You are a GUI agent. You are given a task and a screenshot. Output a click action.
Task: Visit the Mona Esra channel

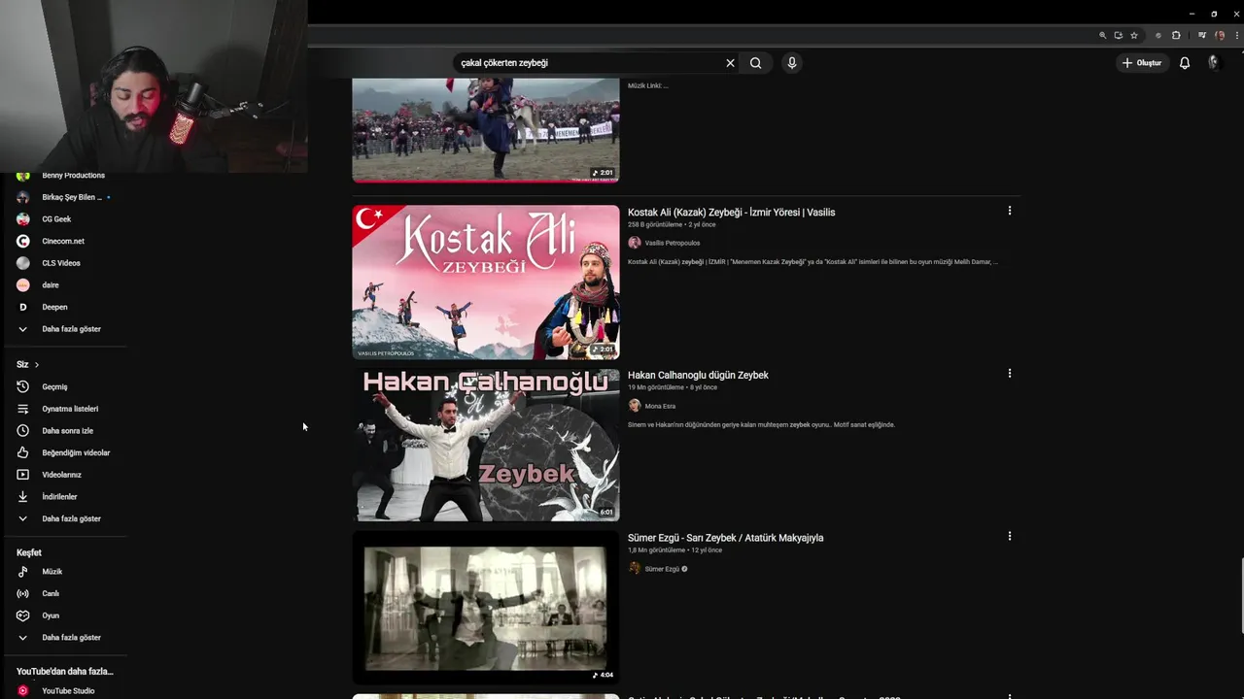click(660, 406)
